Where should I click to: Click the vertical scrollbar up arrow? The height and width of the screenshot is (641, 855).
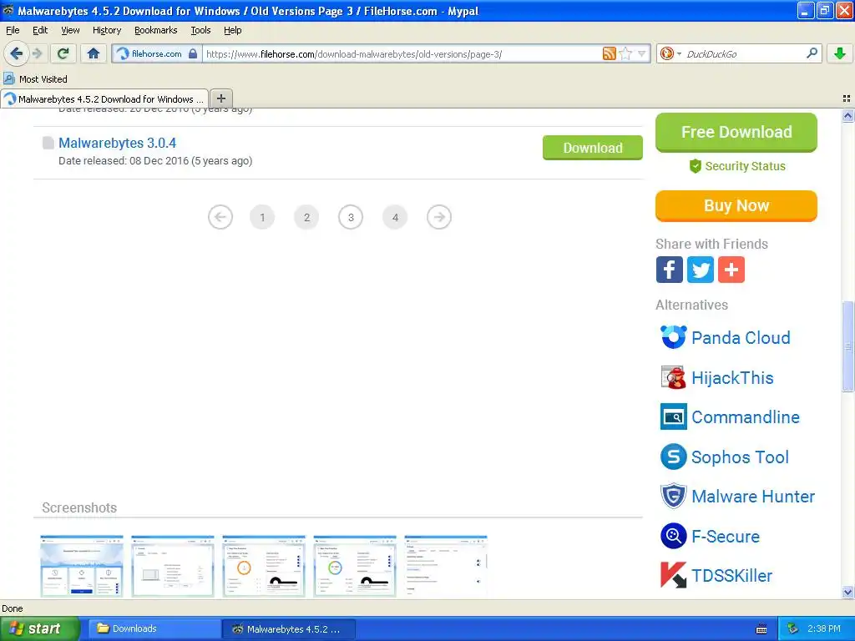(847, 115)
